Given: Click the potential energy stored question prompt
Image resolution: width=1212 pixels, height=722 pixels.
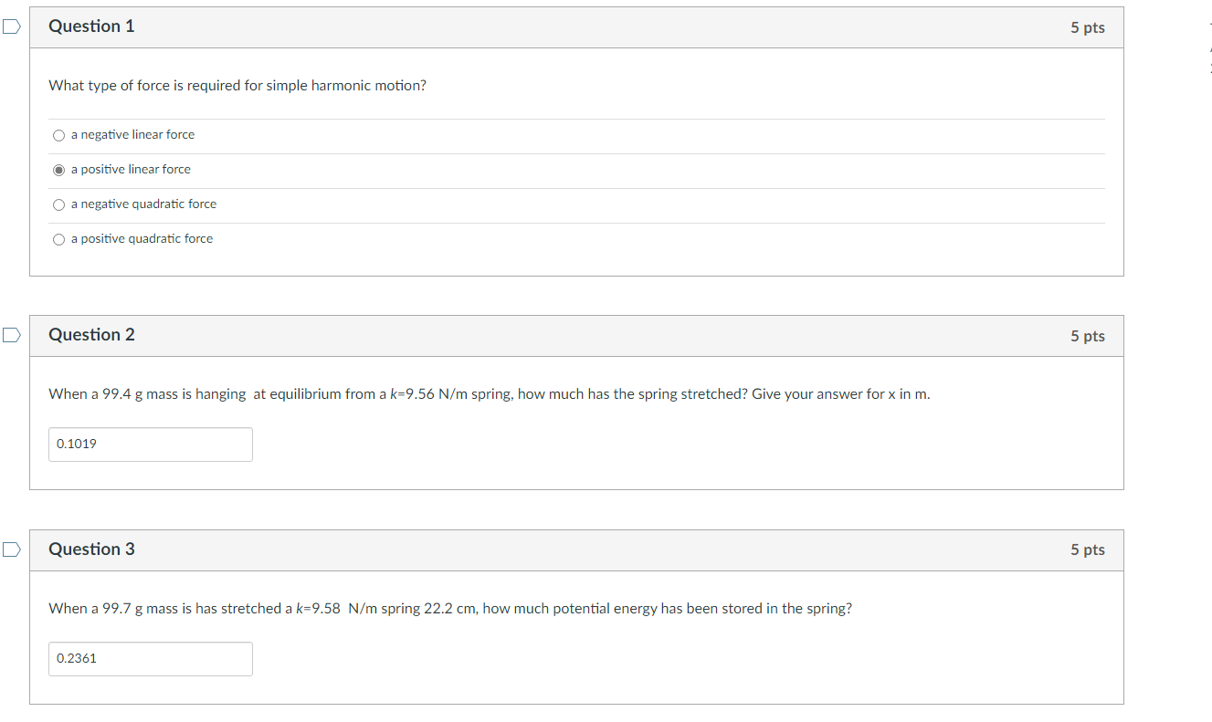Looking at the screenshot, I should (x=450, y=609).
